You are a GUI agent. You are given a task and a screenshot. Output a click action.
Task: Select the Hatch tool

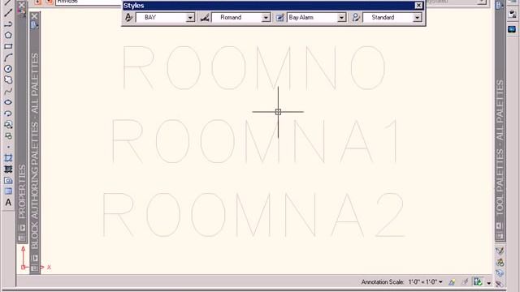tap(8, 158)
